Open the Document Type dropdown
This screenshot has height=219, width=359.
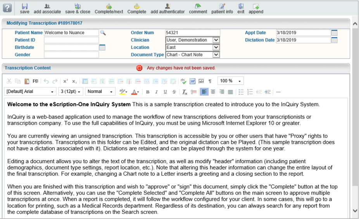click(x=216, y=55)
